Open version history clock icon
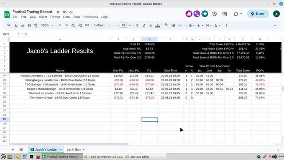This screenshot has height=160, width=284. tap(214, 14)
